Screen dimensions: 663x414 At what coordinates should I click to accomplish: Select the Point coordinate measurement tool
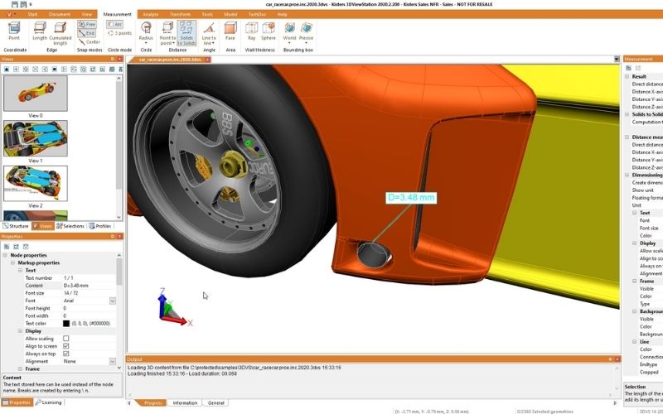click(x=14, y=31)
